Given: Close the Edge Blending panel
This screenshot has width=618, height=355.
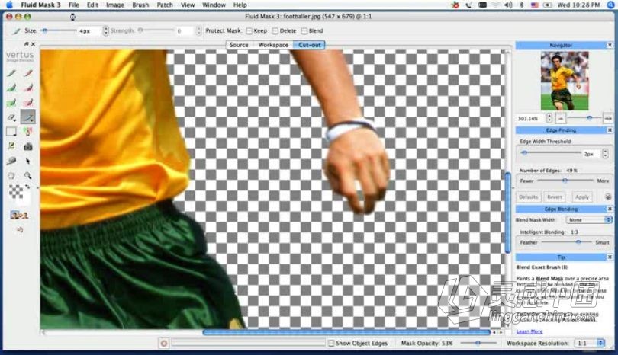Looking at the screenshot, I should [610, 209].
